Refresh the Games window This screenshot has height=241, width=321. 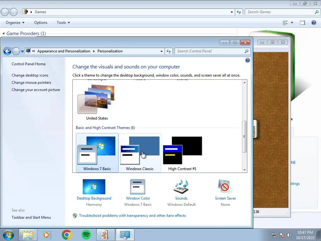tap(239, 12)
